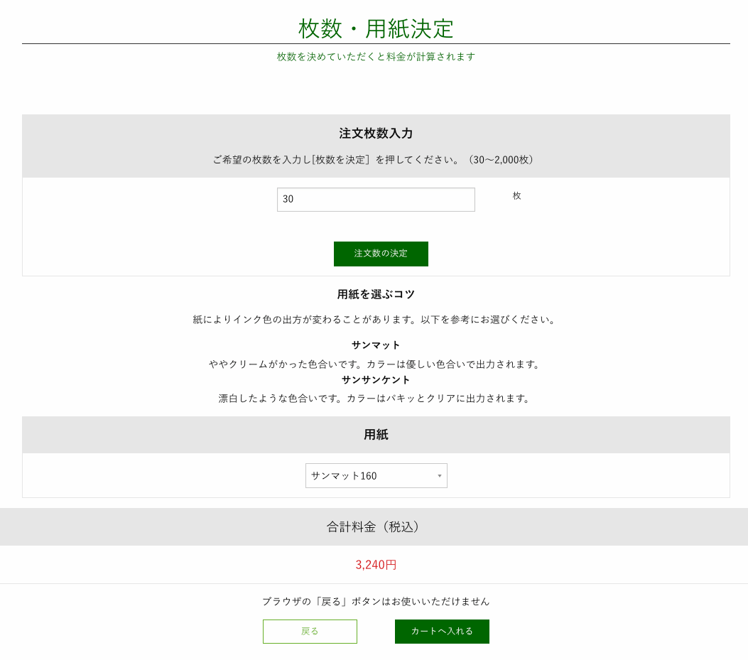Viewport: 748px width, 660px height.
Task: Click the ink color variation note
Action: coord(376,320)
